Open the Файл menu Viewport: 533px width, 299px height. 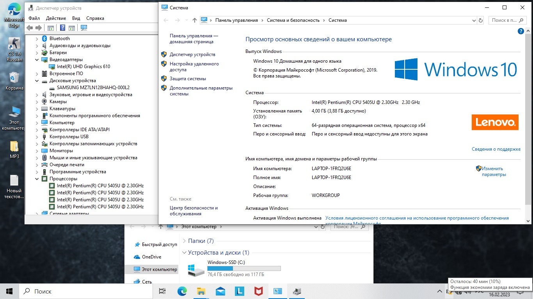(x=34, y=18)
